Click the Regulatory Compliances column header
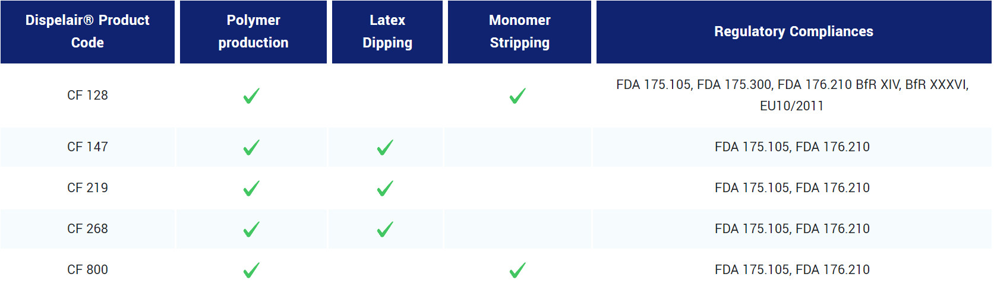Screen dimensions: 994x296 coord(793,31)
